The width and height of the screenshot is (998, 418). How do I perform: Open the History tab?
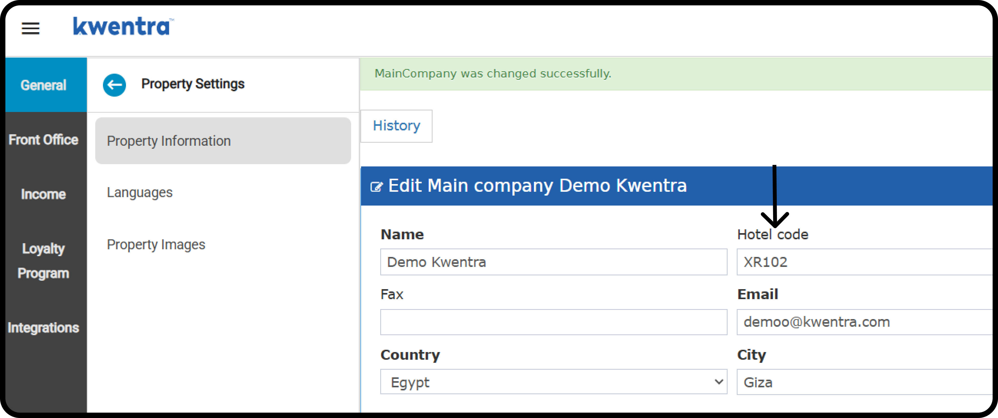click(396, 126)
